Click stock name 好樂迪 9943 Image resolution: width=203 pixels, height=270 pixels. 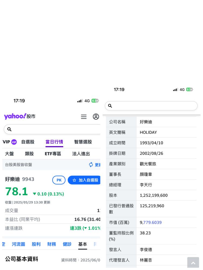point(20,179)
